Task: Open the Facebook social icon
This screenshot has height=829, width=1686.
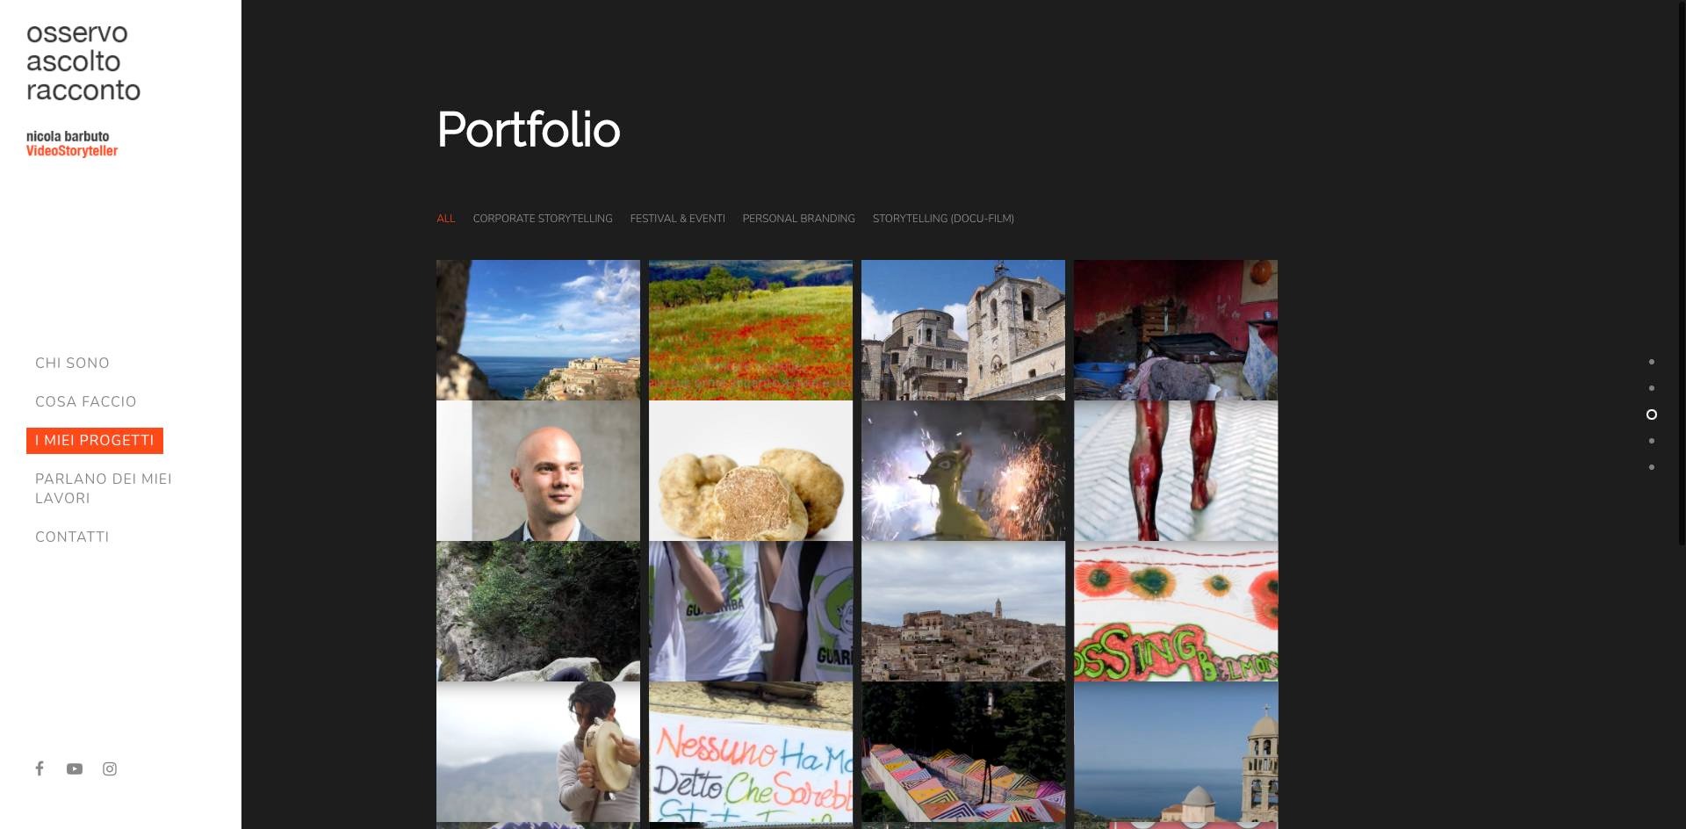Action: coord(40,768)
